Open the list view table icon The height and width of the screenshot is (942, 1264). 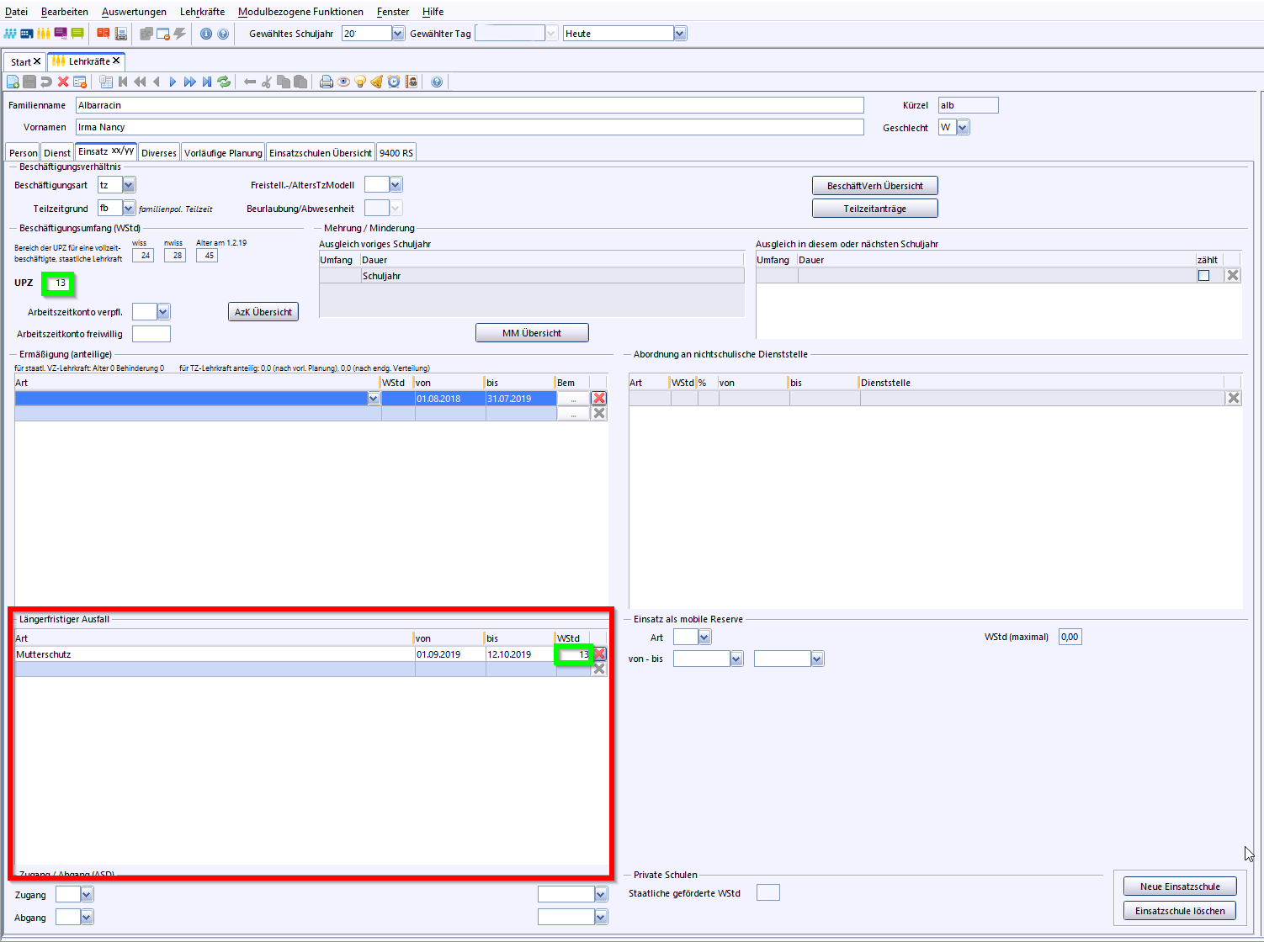coord(106,82)
